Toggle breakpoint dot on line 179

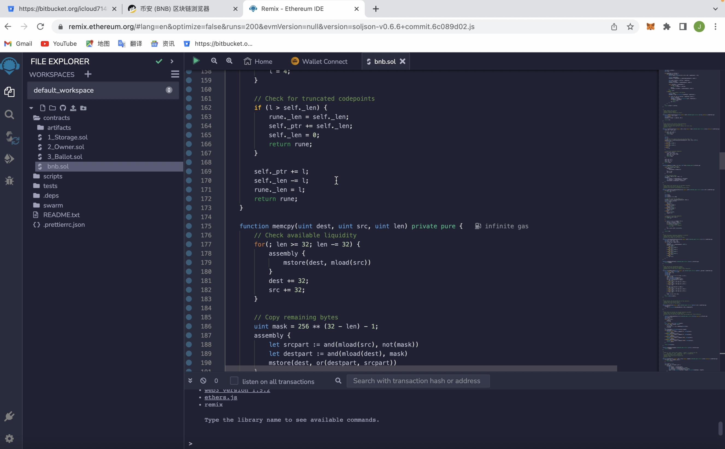pos(188,262)
